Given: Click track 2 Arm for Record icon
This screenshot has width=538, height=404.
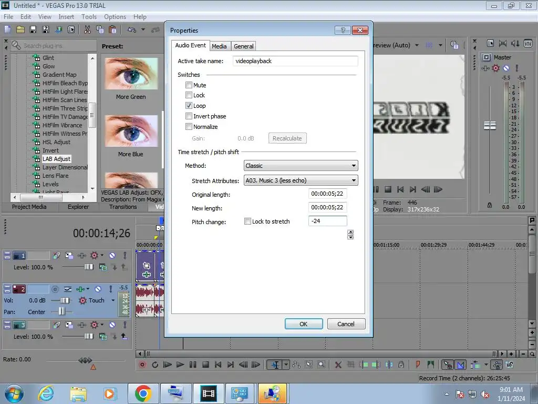Looking at the screenshot, I should pos(55,289).
